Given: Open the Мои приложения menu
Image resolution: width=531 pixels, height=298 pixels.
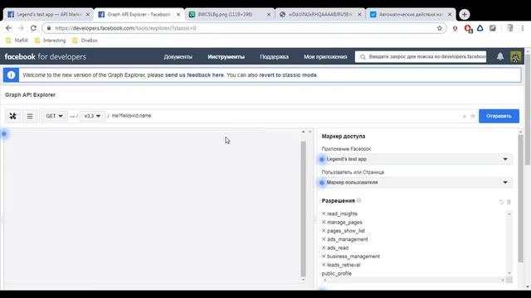Looking at the screenshot, I should tap(325, 57).
